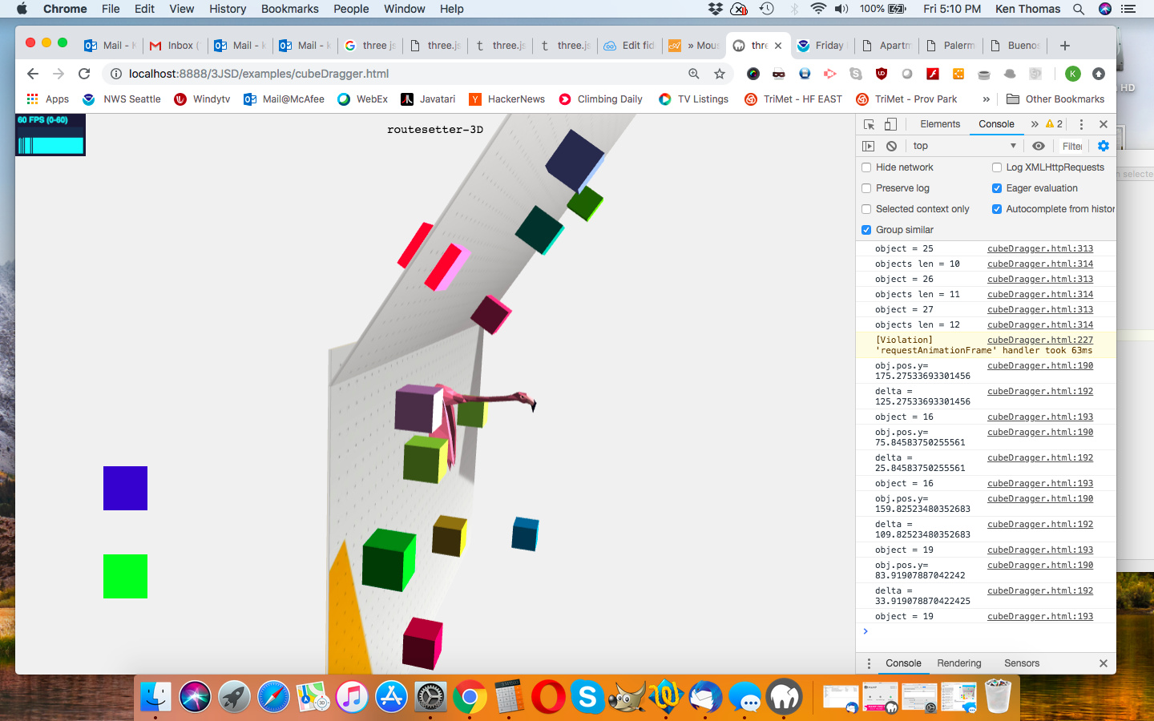The width and height of the screenshot is (1154, 721).
Task: Toggle the device toolbar icon
Action: coord(890,124)
